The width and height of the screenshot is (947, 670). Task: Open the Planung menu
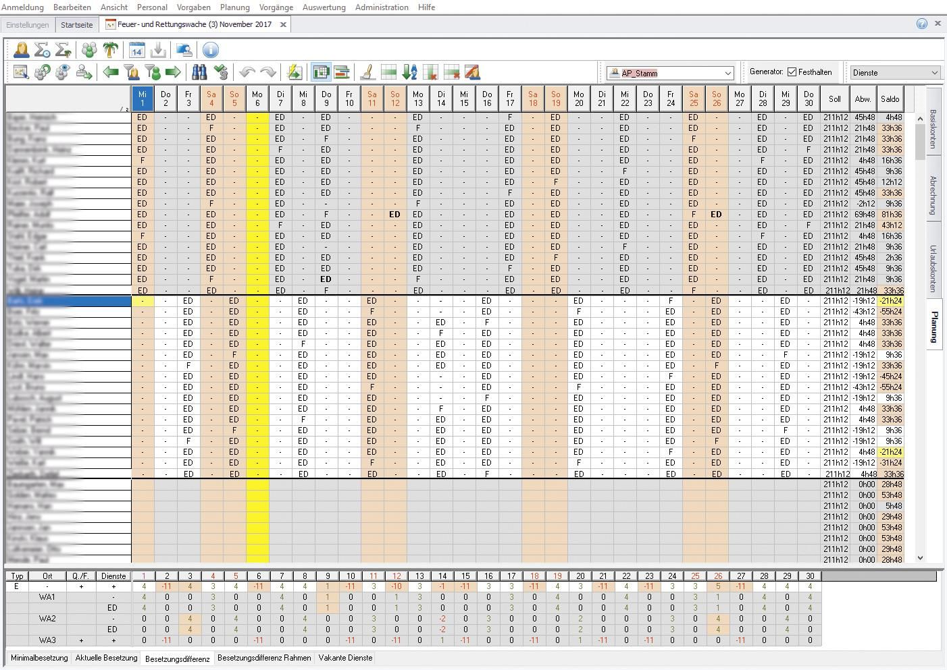[234, 7]
